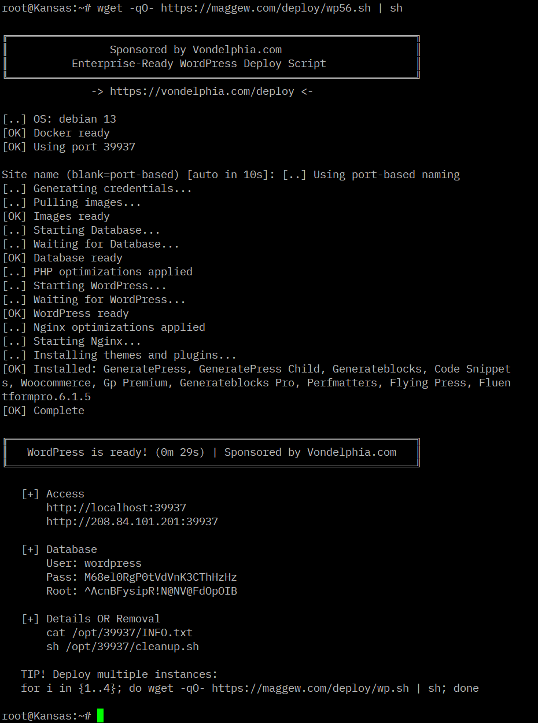
Task: Click the [OK] status next to Docker ready
Action: (x=14, y=133)
